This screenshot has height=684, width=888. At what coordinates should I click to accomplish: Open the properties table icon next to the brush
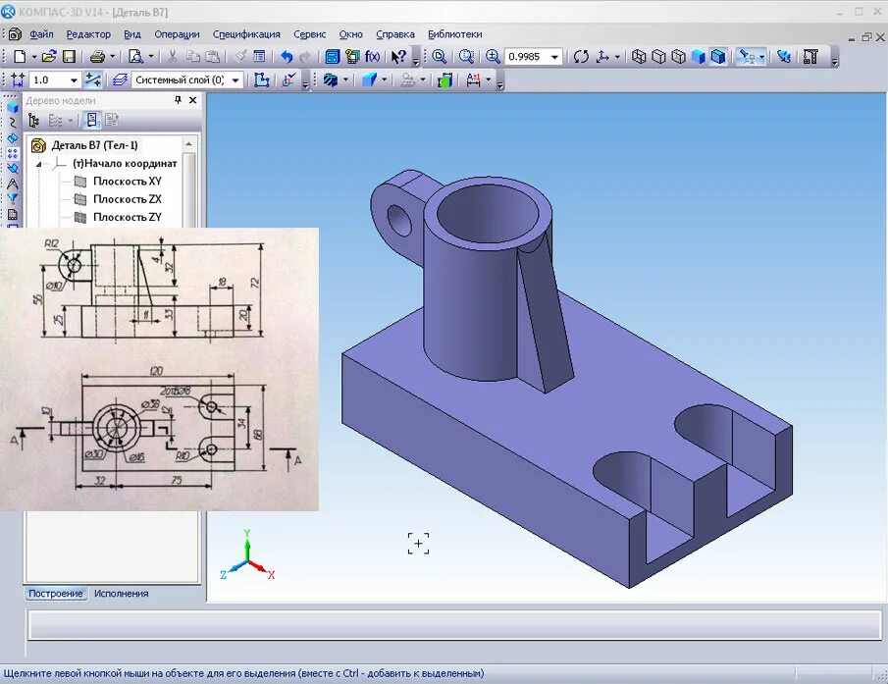coord(259,57)
